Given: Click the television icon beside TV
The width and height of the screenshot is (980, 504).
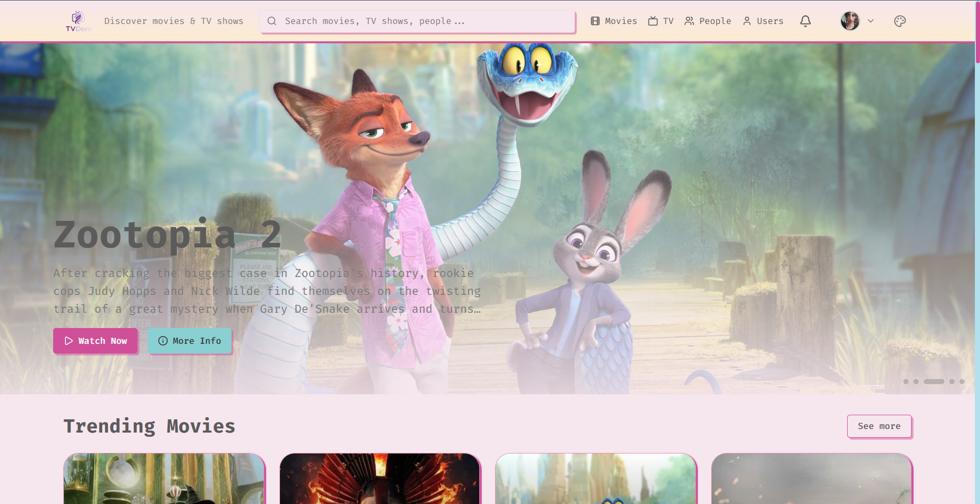Looking at the screenshot, I should click(x=652, y=21).
